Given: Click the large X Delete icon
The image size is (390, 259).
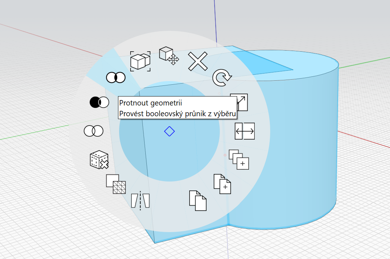Looking at the screenshot, I should (x=198, y=61).
